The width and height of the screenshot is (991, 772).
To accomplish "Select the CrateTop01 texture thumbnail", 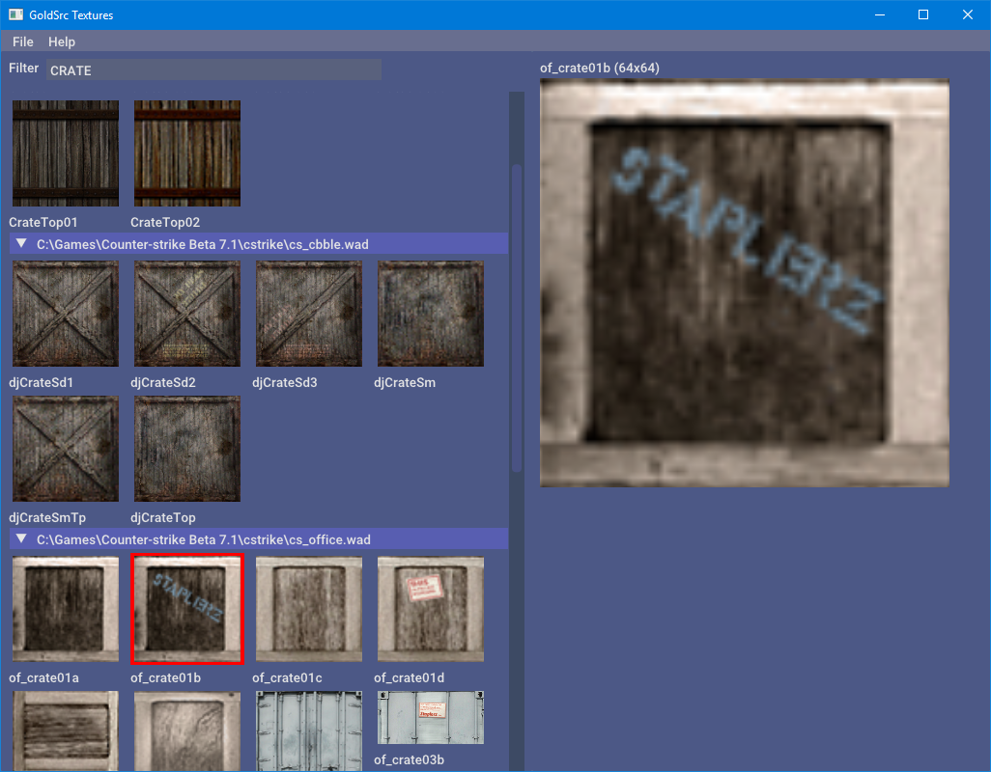I will point(66,153).
